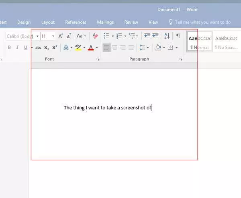Viewport: 241px width, 198px height.
Task: Increase the paragraph indent
Action: pos(155,36)
